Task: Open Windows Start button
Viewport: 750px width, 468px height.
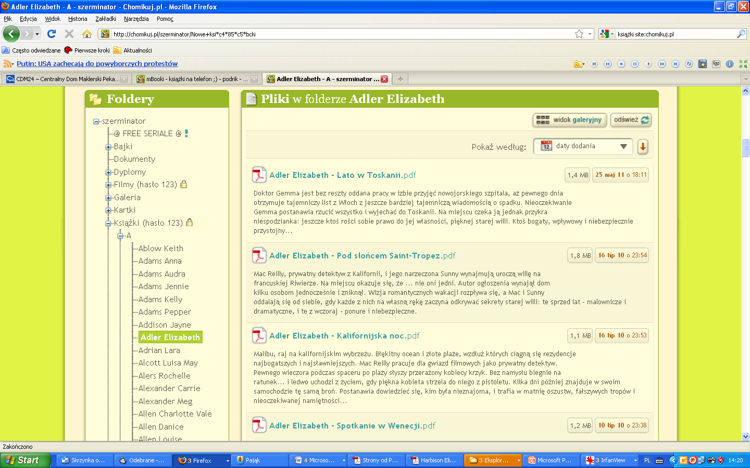Action: click(25, 460)
